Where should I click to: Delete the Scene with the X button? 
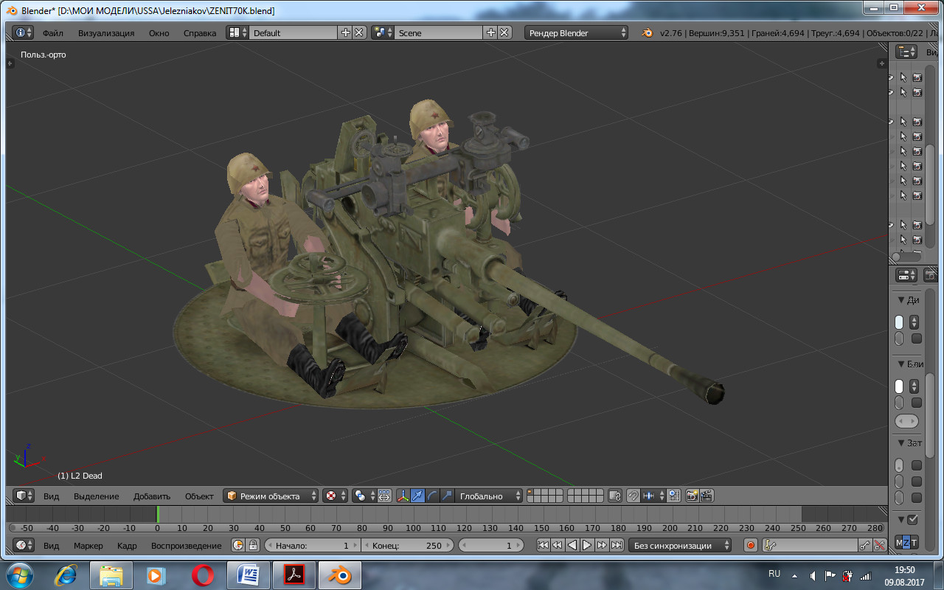click(504, 32)
